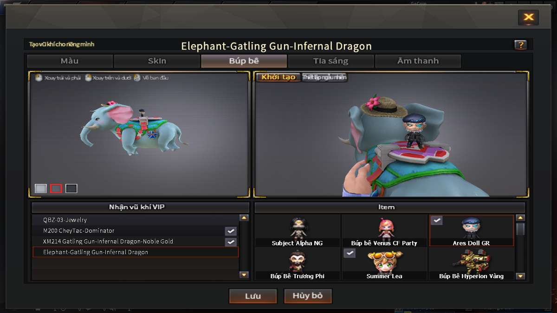Open the Âm thanh tab
The height and width of the screenshot is (313, 557).
[418, 61]
